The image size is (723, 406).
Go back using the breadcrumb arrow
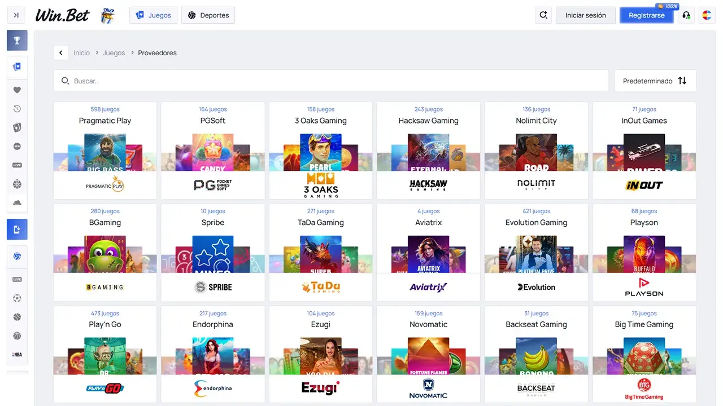click(61, 52)
